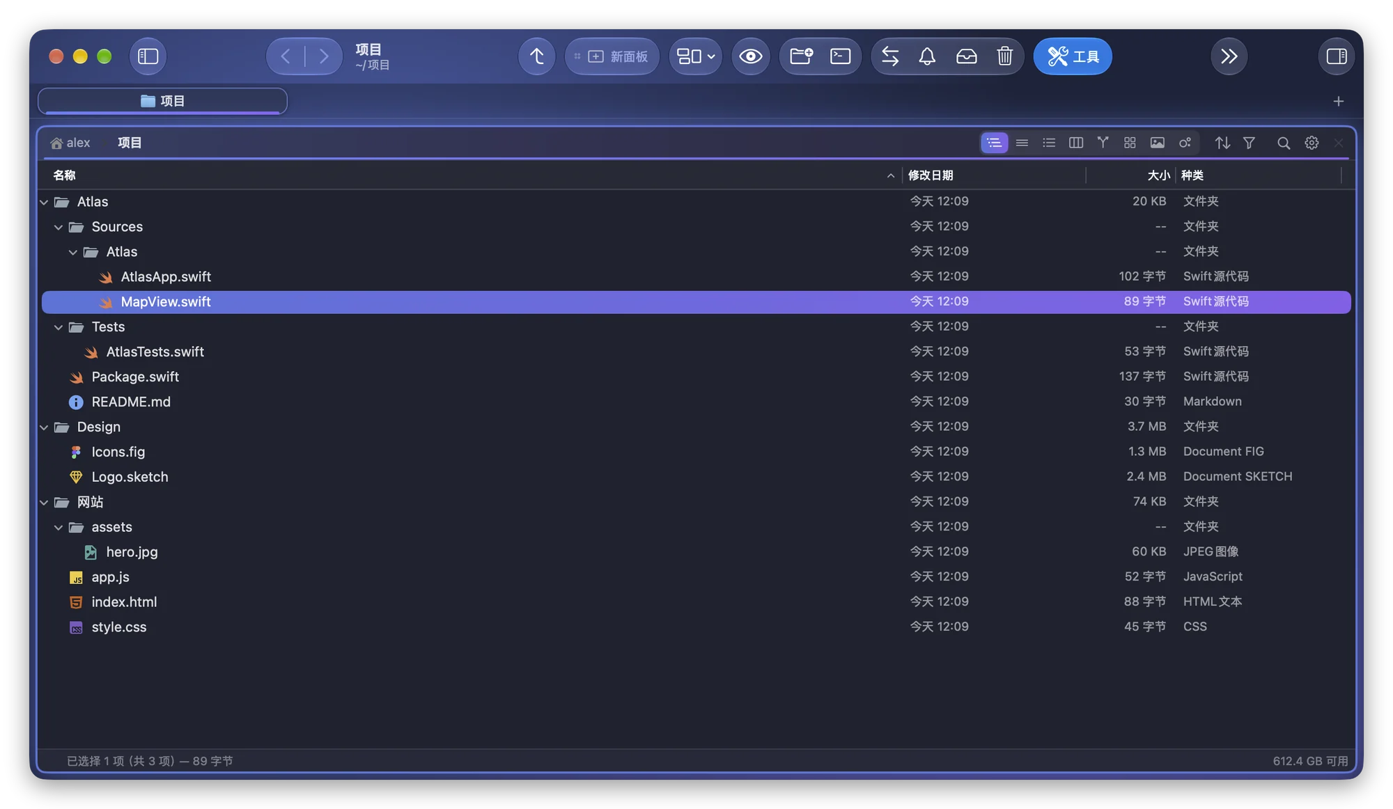Collapse the Design folder
Image resolution: width=1393 pixels, height=809 pixels.
pos(45,427)
